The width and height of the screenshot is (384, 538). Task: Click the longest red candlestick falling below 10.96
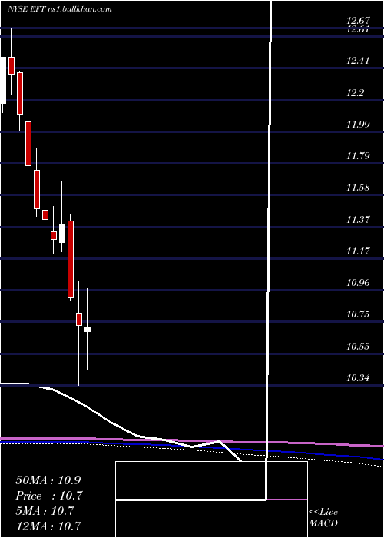tap(71, 260)
